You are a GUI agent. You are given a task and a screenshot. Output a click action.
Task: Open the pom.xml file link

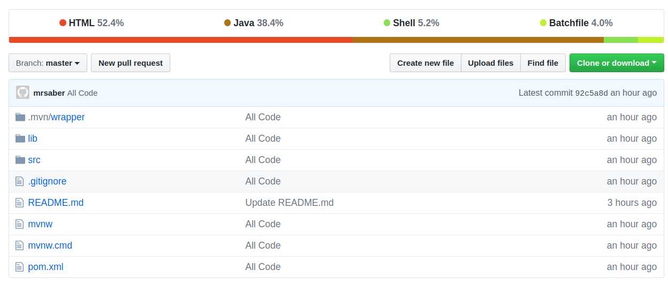[x=45, y=267]
